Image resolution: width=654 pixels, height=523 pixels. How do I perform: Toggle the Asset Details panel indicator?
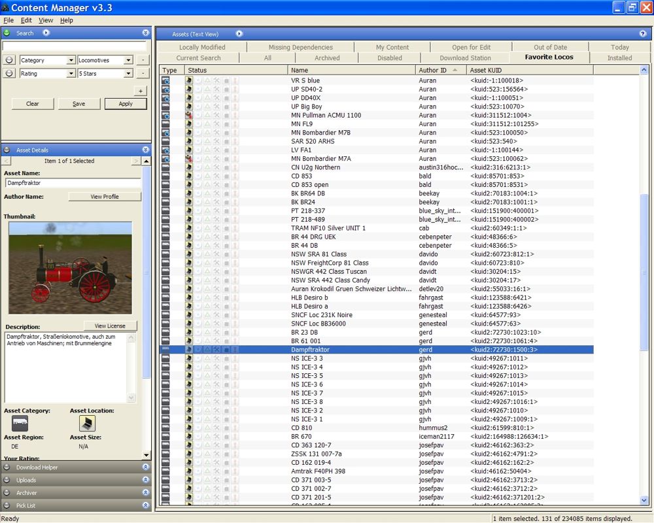point(7,150)
